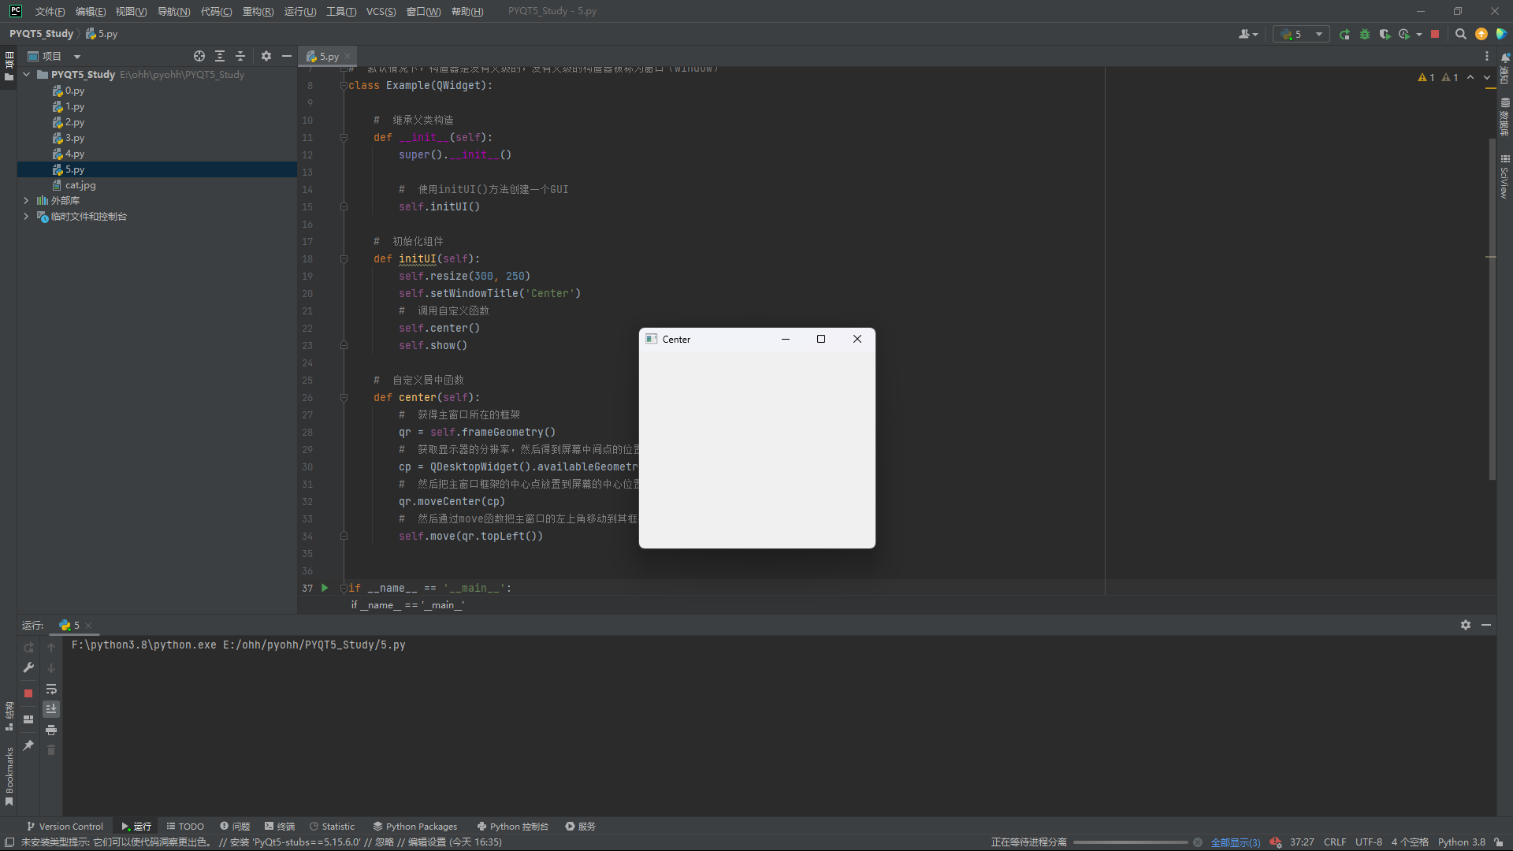The image size is (1513, 851).
Task: Toggle the Bookmarks side tool window
Action: click(9, 776)
